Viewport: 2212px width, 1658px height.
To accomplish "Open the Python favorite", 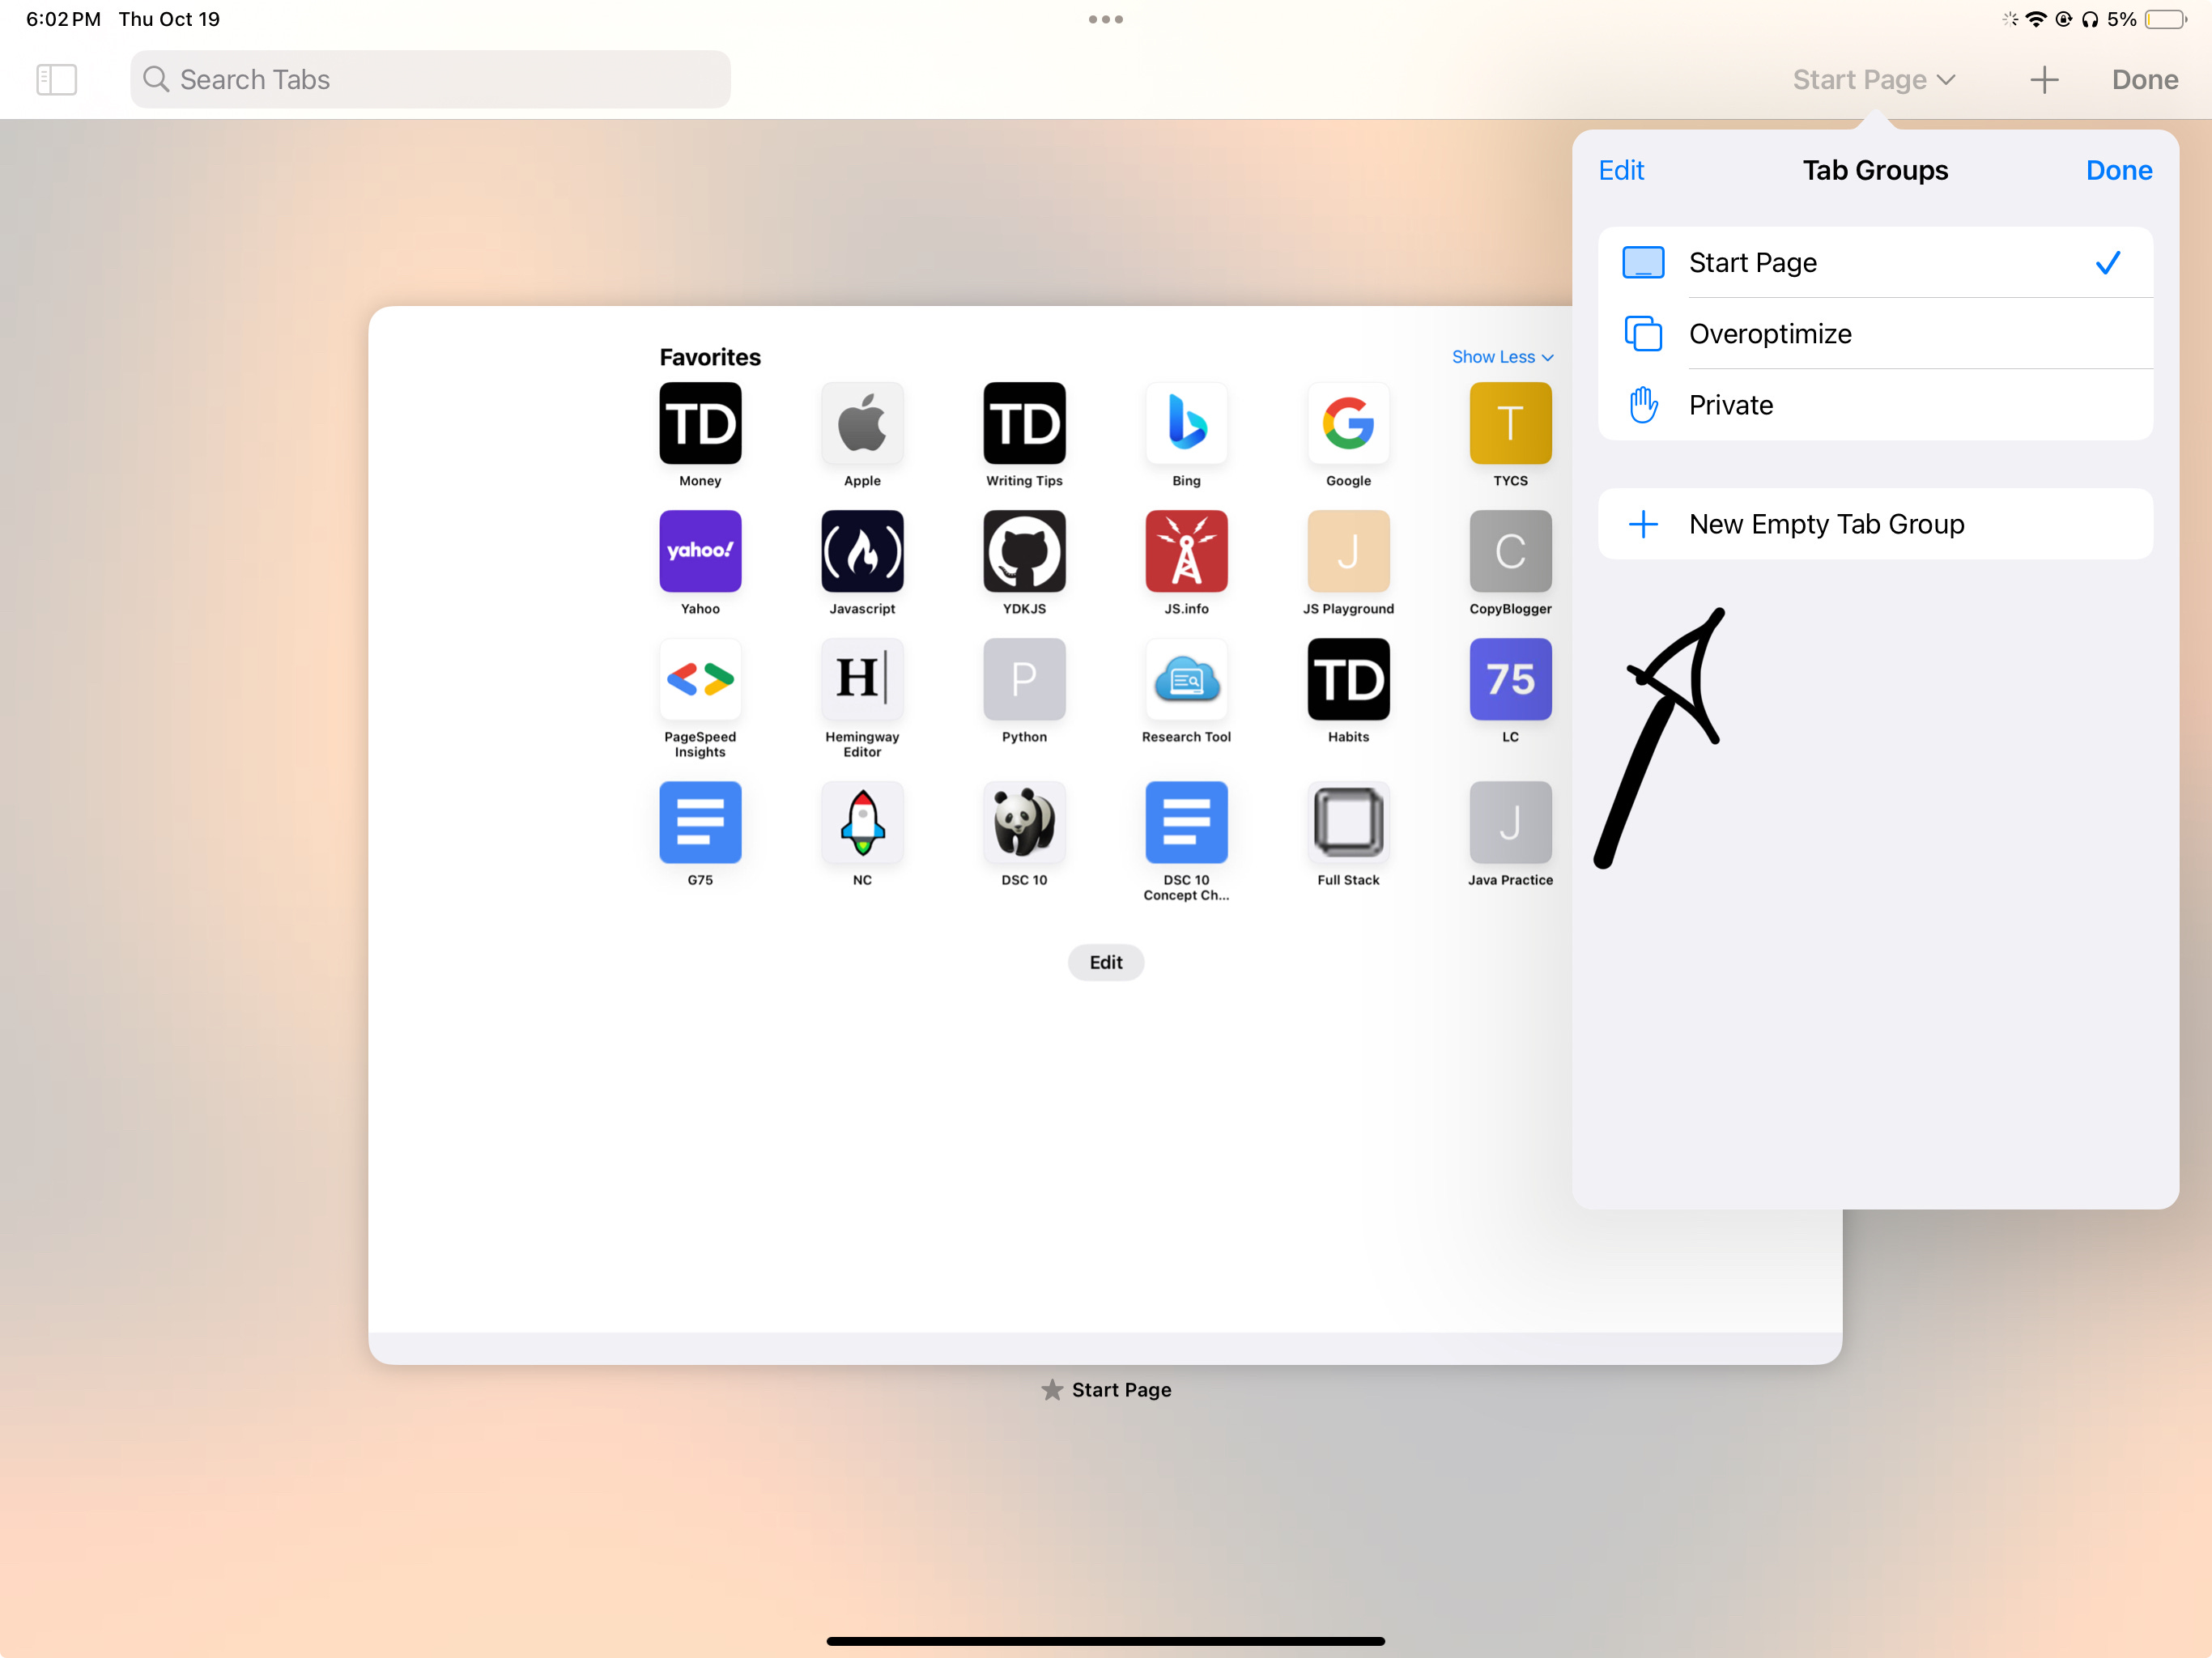I will [1024, 679].
